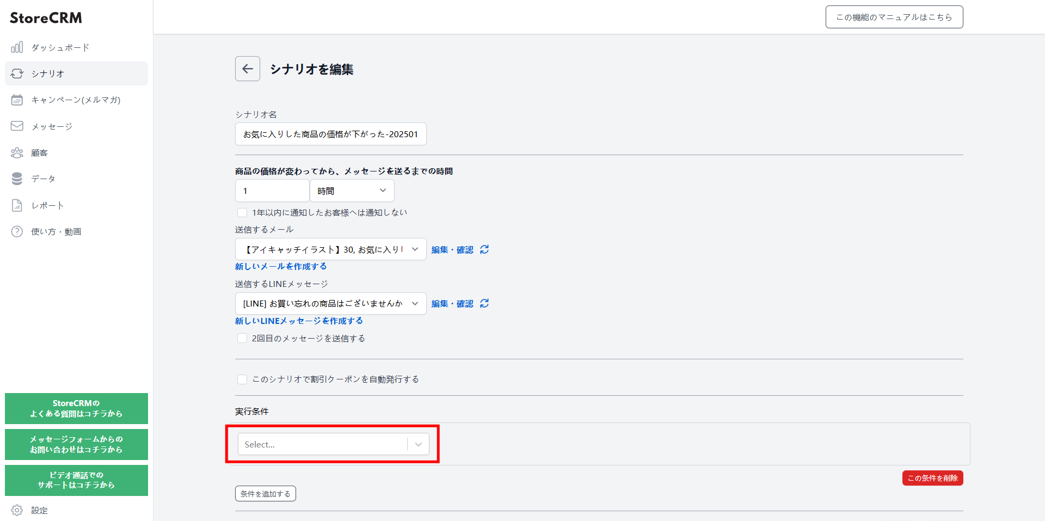
Task: Click the report document icon
Action: 17,205
